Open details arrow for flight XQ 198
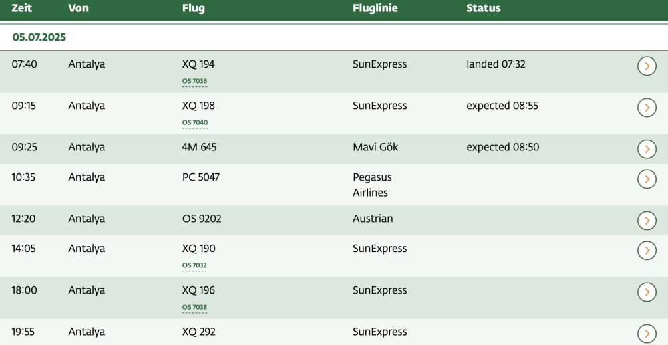The height and width of the screenshot is (345, 668). coord(647,107)
